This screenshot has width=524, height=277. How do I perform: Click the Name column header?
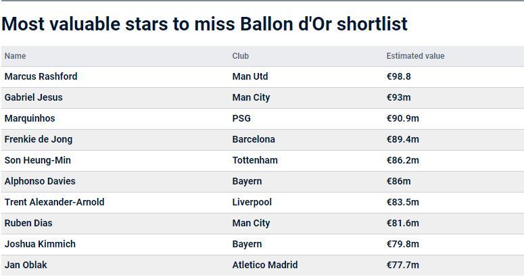pos(15,56)
